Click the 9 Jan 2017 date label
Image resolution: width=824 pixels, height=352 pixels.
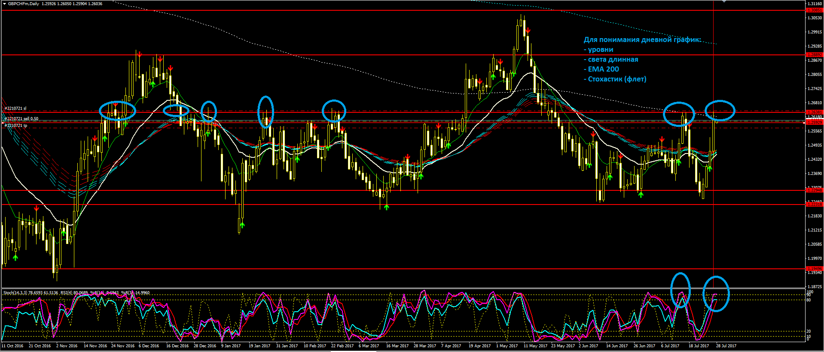point(231,346)
